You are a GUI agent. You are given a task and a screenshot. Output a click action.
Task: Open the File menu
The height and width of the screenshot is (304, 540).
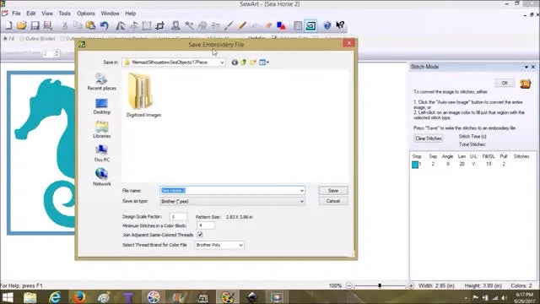coord(16,14)
